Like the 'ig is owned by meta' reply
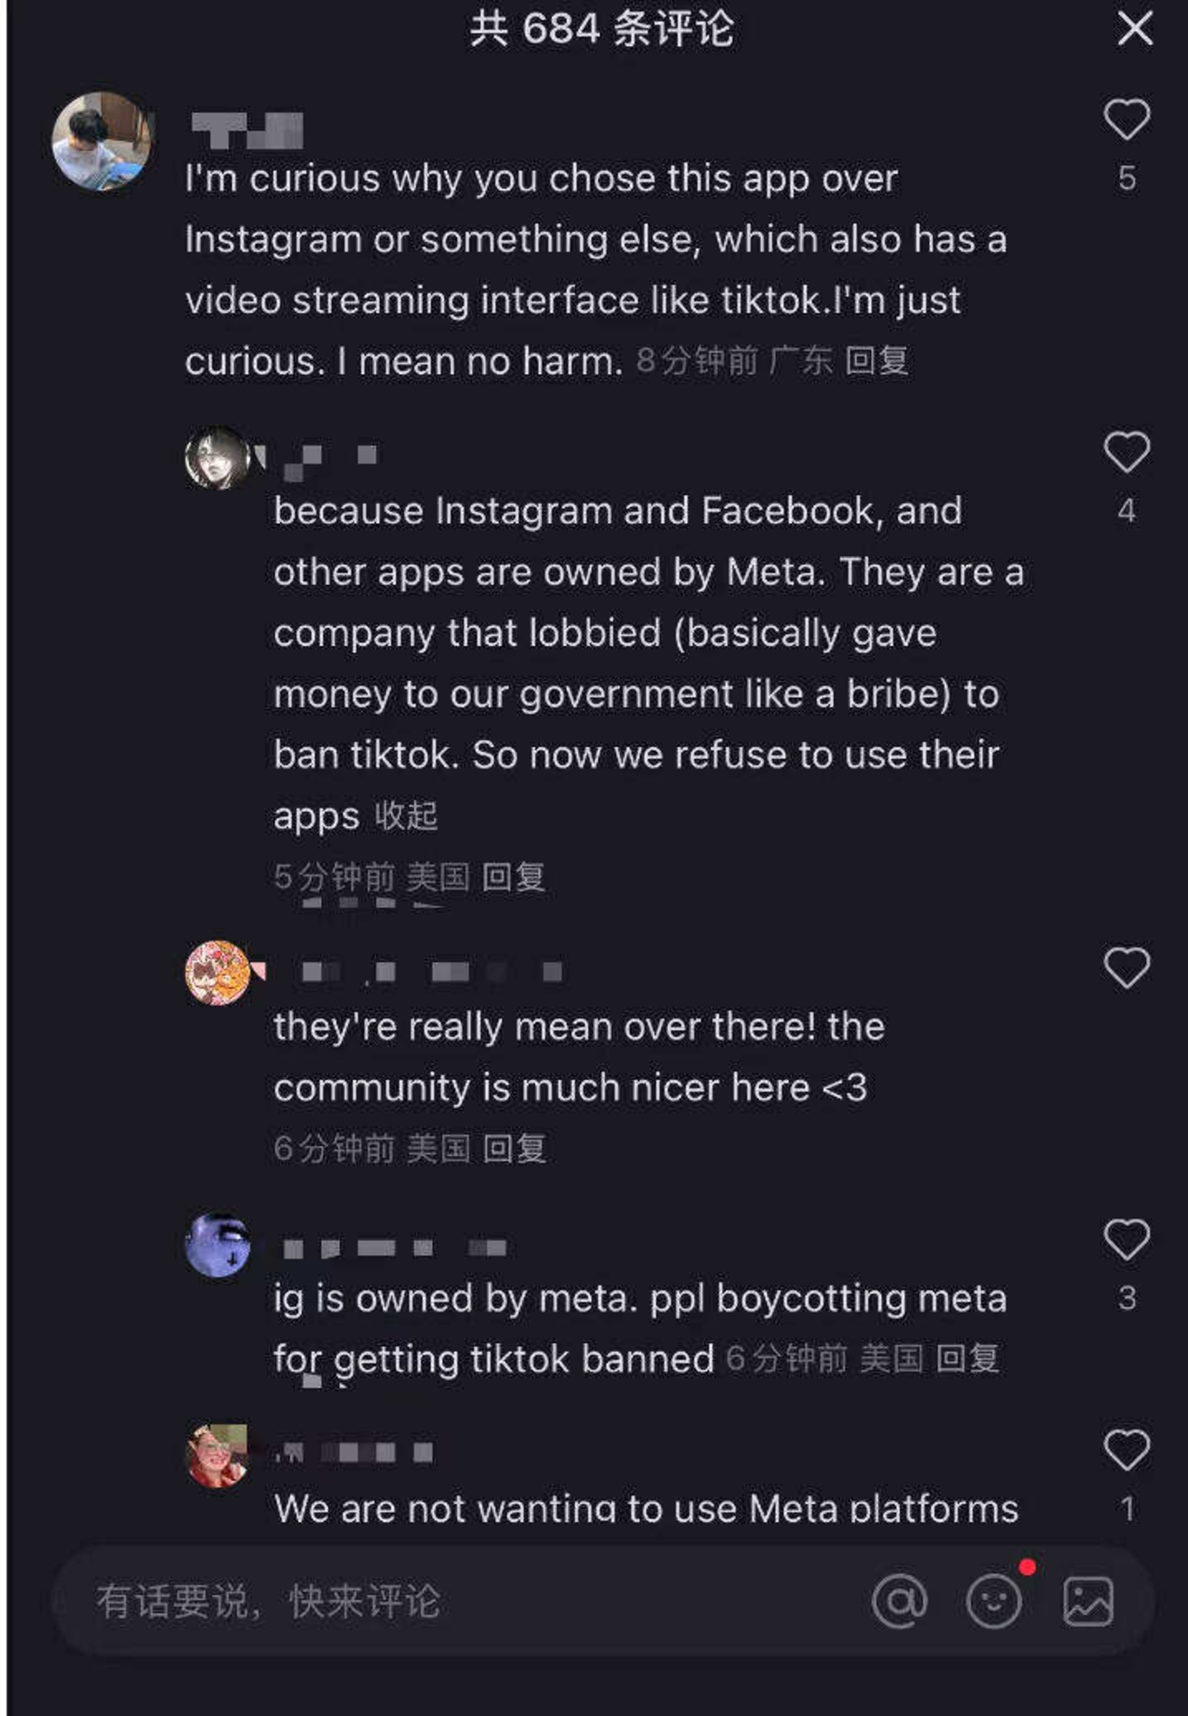Image resolution: width=1188 pixels, height=1716 pixels. tap(1126, 1240)
